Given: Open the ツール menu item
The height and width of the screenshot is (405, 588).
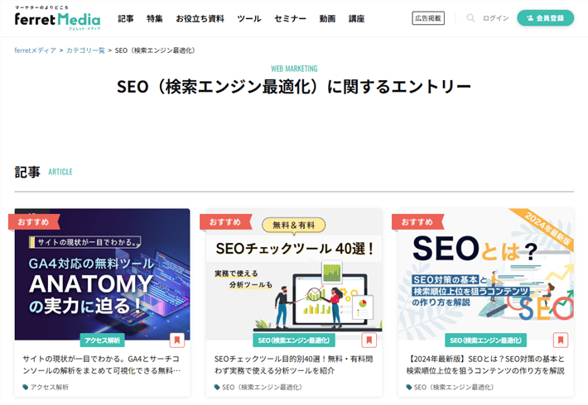Looking at the screenshot, I should [x=249, y=19].
